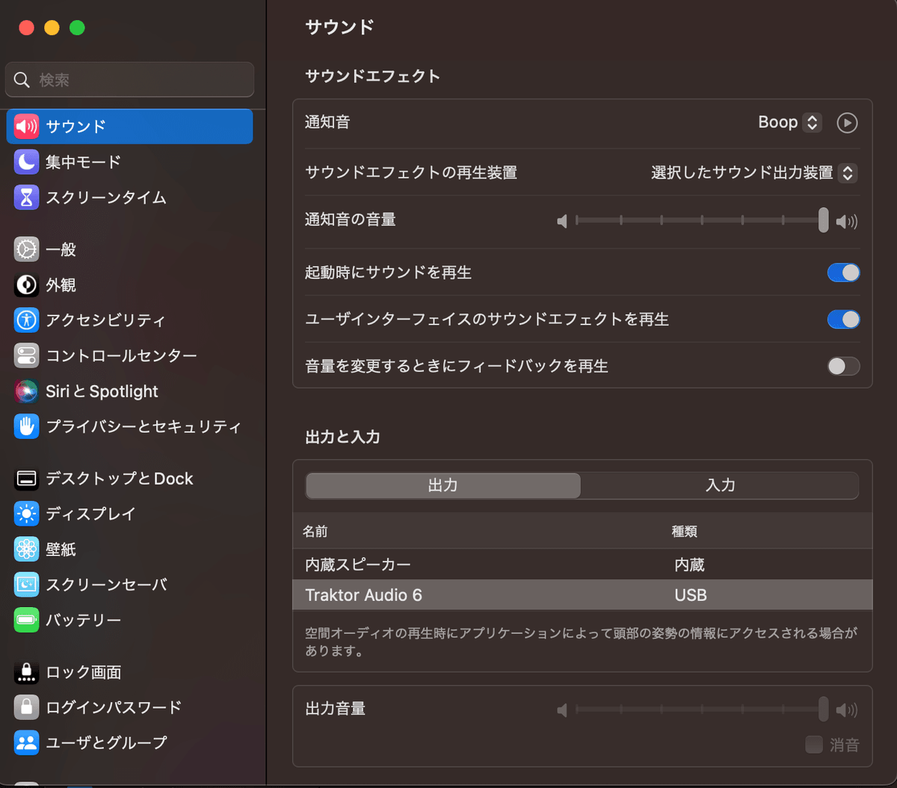Click the アクセシビリティ person icon
The image size is (897, 788).
coord(25,320)
